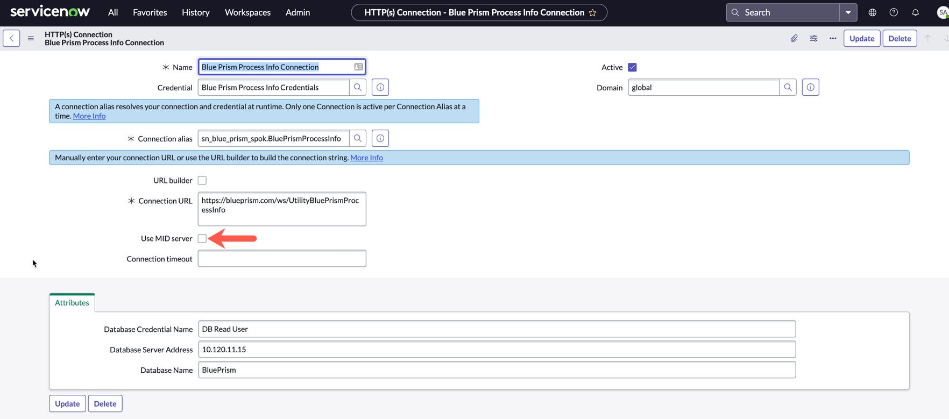Open the user avatar menu
Screen dimensions: 949x419
click(942, 12)
